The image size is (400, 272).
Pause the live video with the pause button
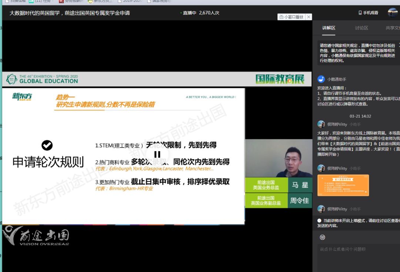tap(157, 154)
